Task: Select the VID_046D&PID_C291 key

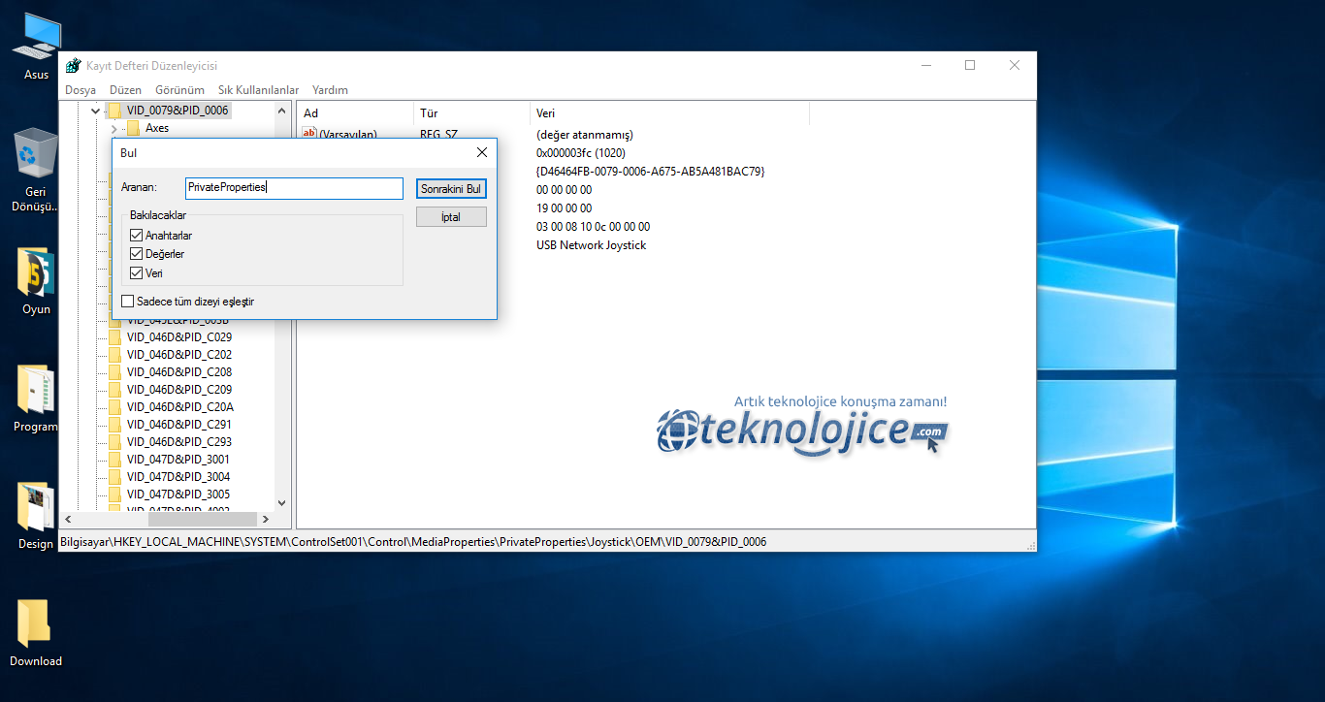Action: pos(178,425)
